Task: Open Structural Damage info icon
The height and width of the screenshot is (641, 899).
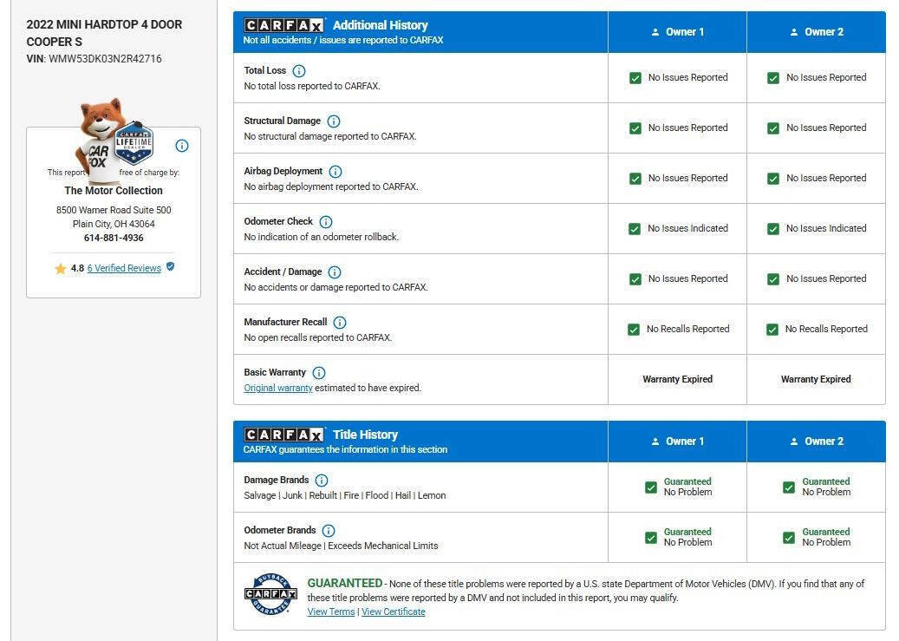Action: coord(334,121)
